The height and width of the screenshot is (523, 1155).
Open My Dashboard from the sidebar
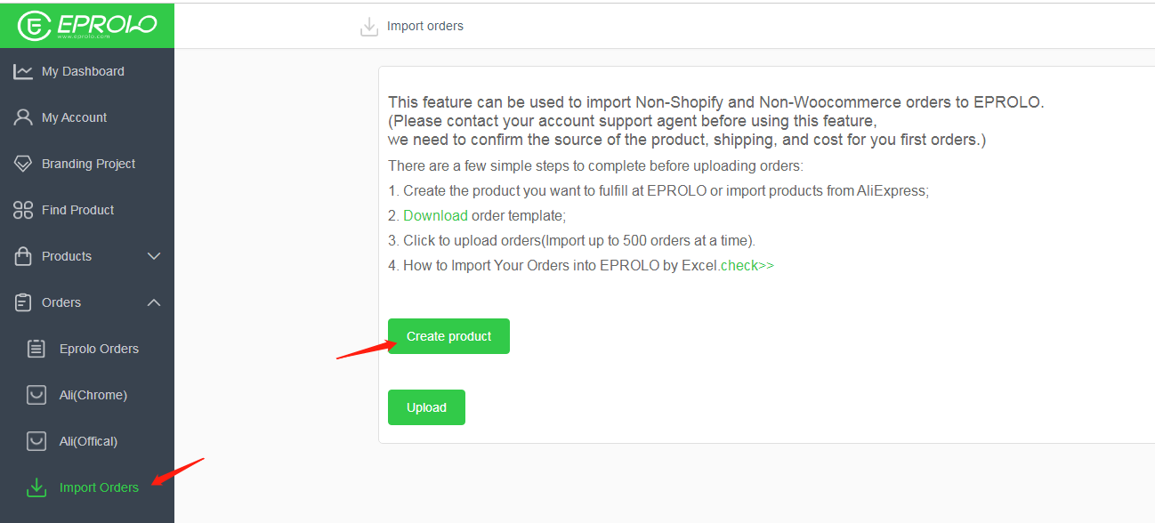coord(81,70)
